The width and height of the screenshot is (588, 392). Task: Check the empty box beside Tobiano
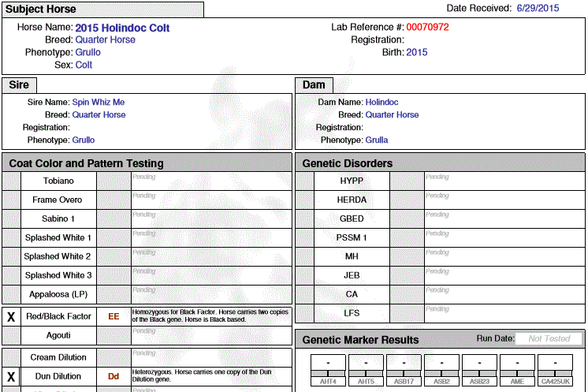coord(11,181)
